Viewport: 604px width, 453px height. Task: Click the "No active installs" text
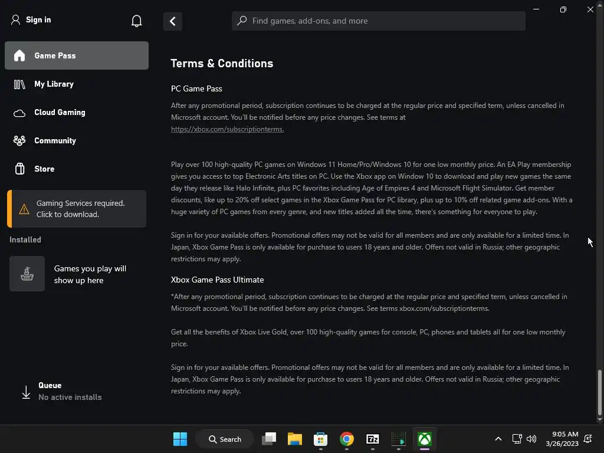[x=70, y=397]
